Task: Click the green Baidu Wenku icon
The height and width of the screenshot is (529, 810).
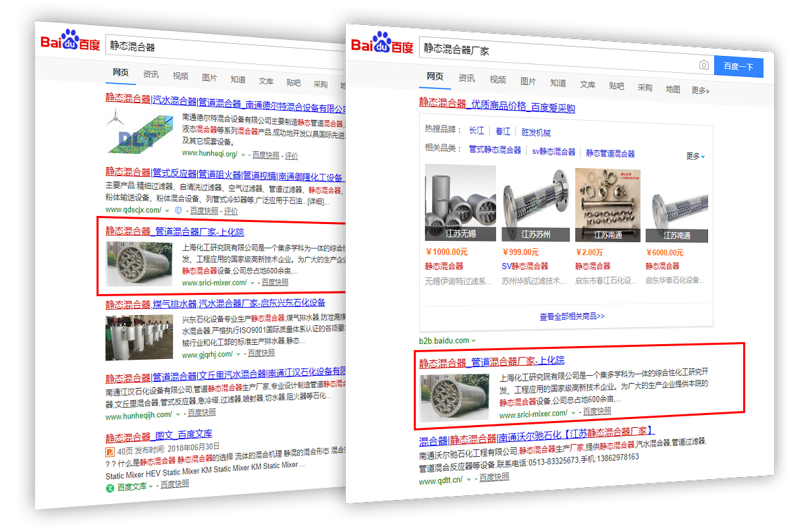Action: click(110, 487)
